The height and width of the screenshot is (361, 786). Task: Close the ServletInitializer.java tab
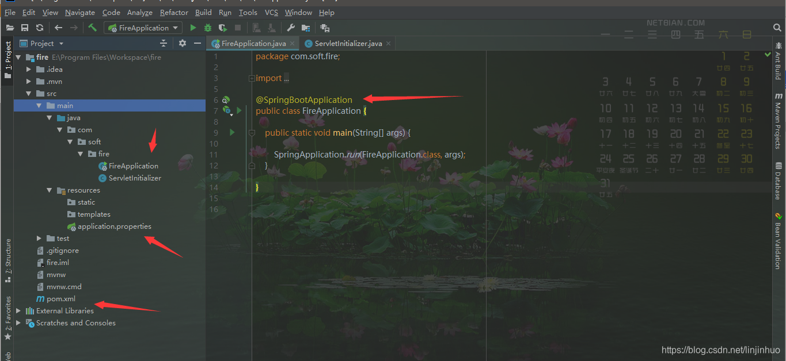388,43
